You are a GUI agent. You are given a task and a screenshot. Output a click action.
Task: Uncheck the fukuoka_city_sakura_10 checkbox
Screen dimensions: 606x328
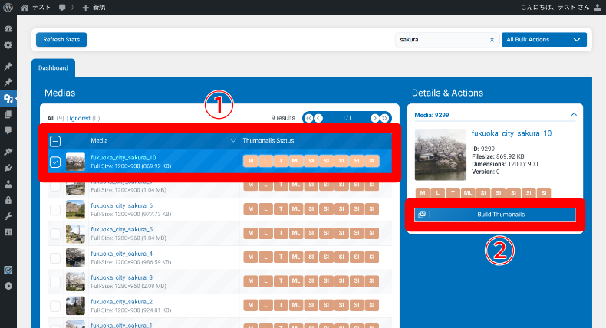click(55, 162)
